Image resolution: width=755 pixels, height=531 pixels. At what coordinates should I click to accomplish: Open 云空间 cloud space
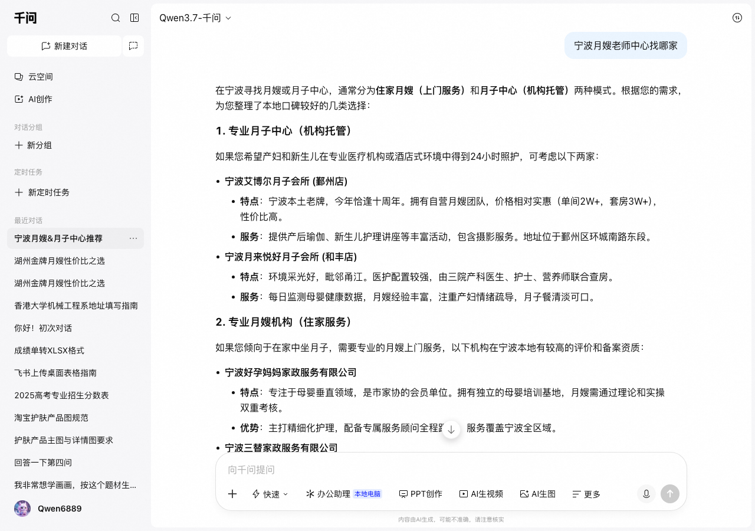click(75, 77)
